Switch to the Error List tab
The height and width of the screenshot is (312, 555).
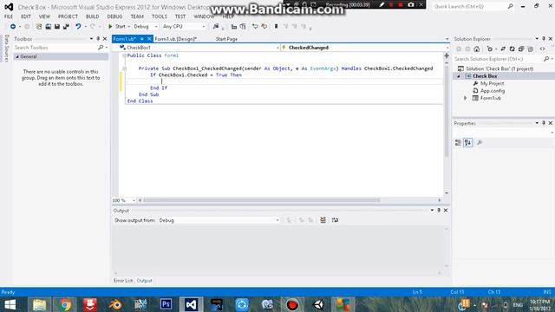(123, 281)
